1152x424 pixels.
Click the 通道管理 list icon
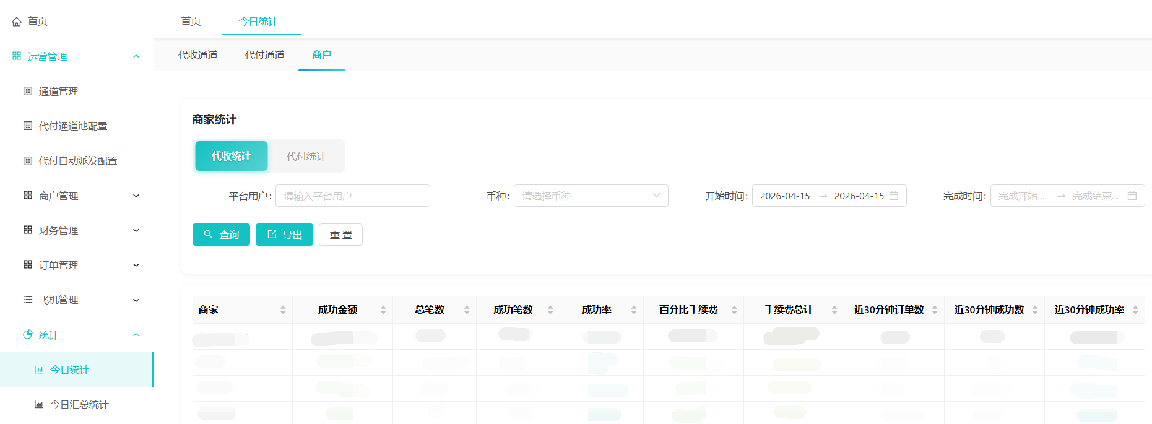(28, 91)
